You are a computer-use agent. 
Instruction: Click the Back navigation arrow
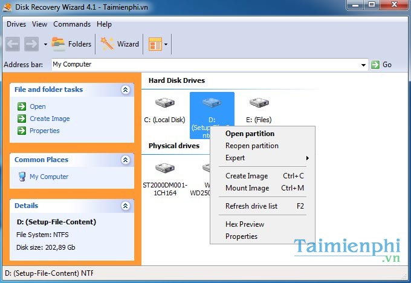(13, 44)
